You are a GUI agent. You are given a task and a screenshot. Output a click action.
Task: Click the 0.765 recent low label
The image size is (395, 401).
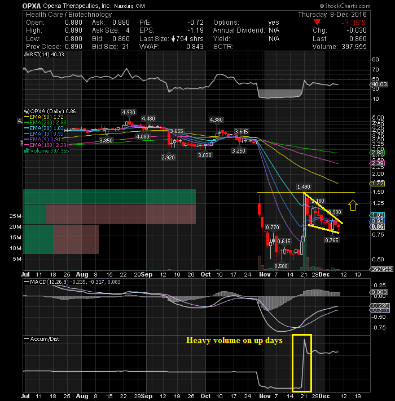[332, 240]
